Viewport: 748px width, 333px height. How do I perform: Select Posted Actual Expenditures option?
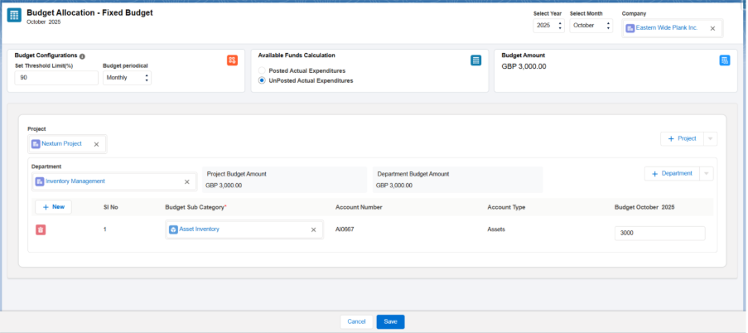point(263,71)
